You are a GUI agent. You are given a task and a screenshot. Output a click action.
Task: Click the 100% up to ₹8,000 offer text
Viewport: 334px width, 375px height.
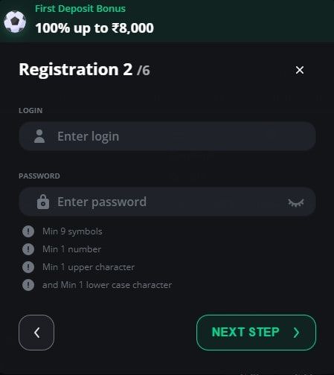tap(94, 28)
